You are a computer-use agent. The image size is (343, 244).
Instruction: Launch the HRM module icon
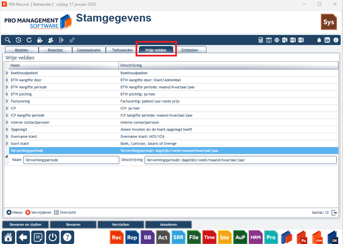[255, 237]
